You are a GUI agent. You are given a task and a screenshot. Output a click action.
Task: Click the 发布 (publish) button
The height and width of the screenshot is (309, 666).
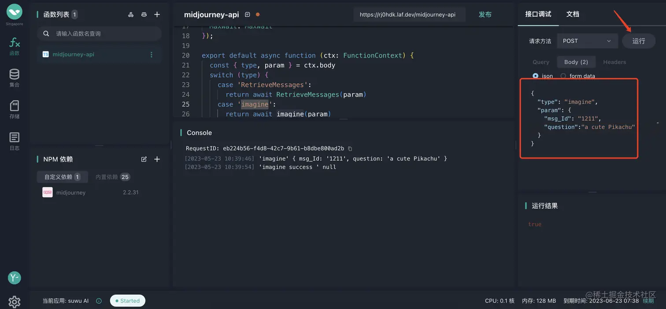pyautogui.click(x=485, y=15)
